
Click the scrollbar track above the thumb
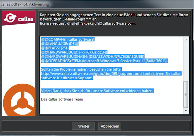[x=186, y=61]
